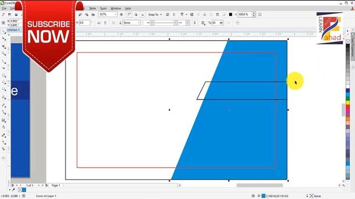This screenshot has height=199, width=355.
Task: Select the Zoom tool in toolbox
Action: point(3,54)
